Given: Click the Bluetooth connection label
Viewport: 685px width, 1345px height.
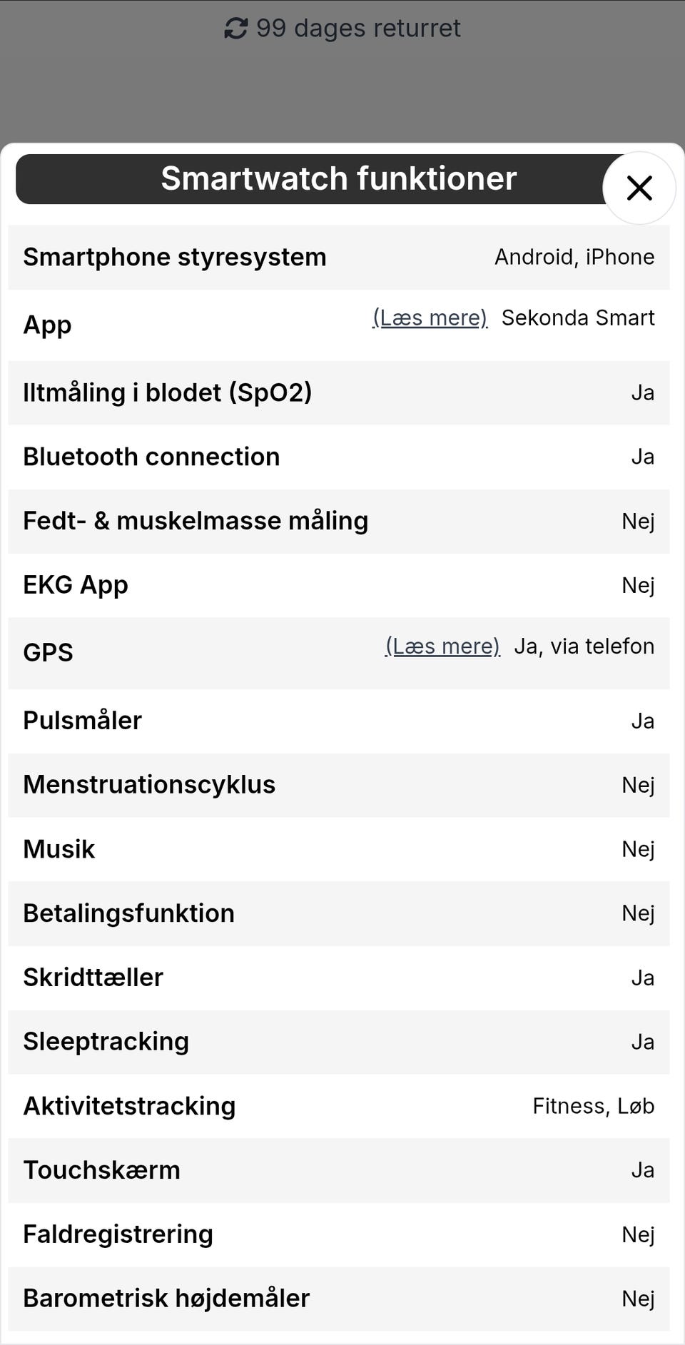Looking at the screenshot, I should click(151, 457).
